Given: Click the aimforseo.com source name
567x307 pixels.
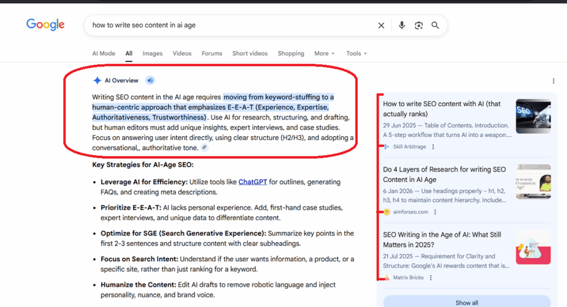Looking at the screenshot, I should pos(410,212).
